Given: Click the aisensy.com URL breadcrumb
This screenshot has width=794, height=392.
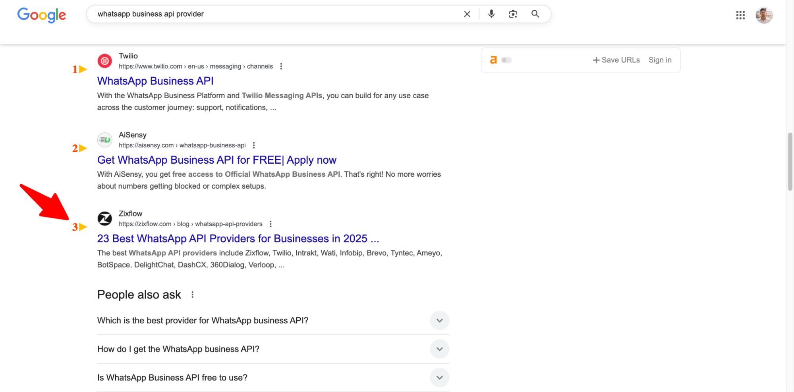Looking at the screenshot, I should pos(182,145).
